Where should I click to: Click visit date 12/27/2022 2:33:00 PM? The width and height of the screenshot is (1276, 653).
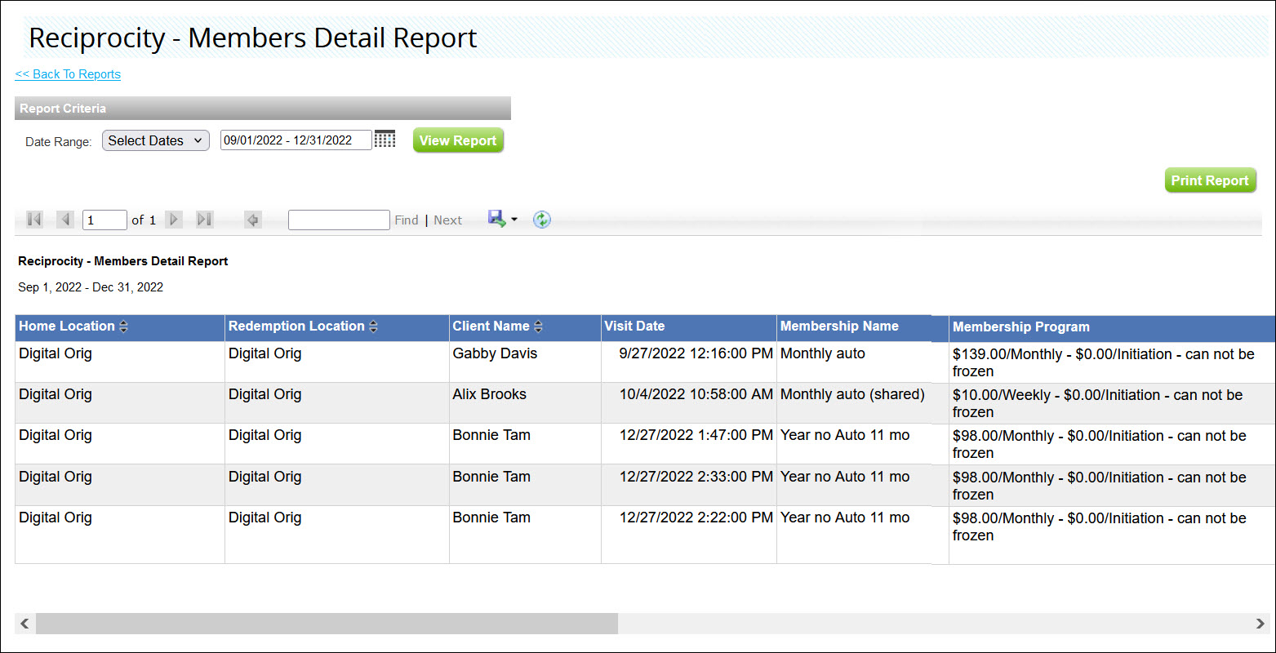point(696,477)
